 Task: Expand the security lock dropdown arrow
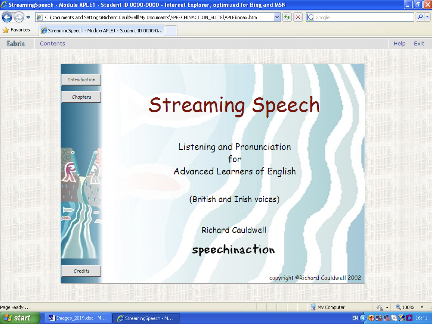(387, 307)
